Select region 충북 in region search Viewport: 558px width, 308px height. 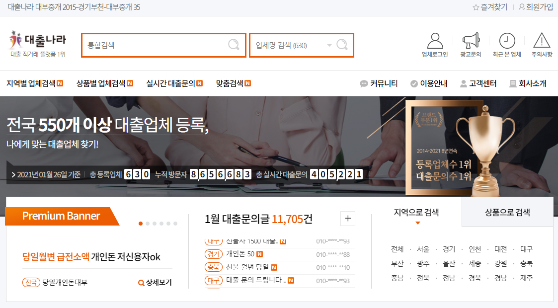(526, 264)
